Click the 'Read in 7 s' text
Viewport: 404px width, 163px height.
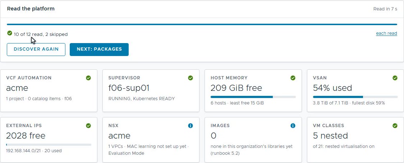pos(385,9)
